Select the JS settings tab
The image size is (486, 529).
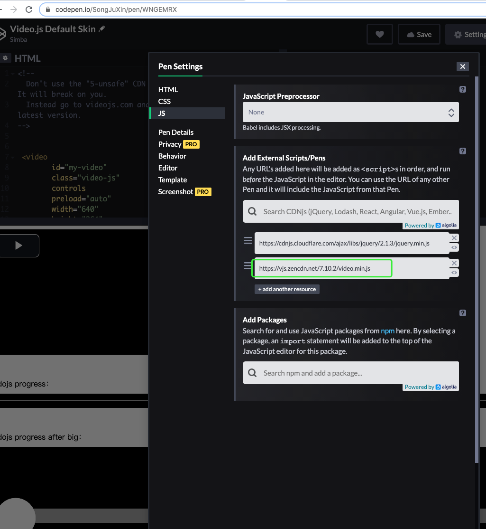pyautogui.click(x=188, y=113)
